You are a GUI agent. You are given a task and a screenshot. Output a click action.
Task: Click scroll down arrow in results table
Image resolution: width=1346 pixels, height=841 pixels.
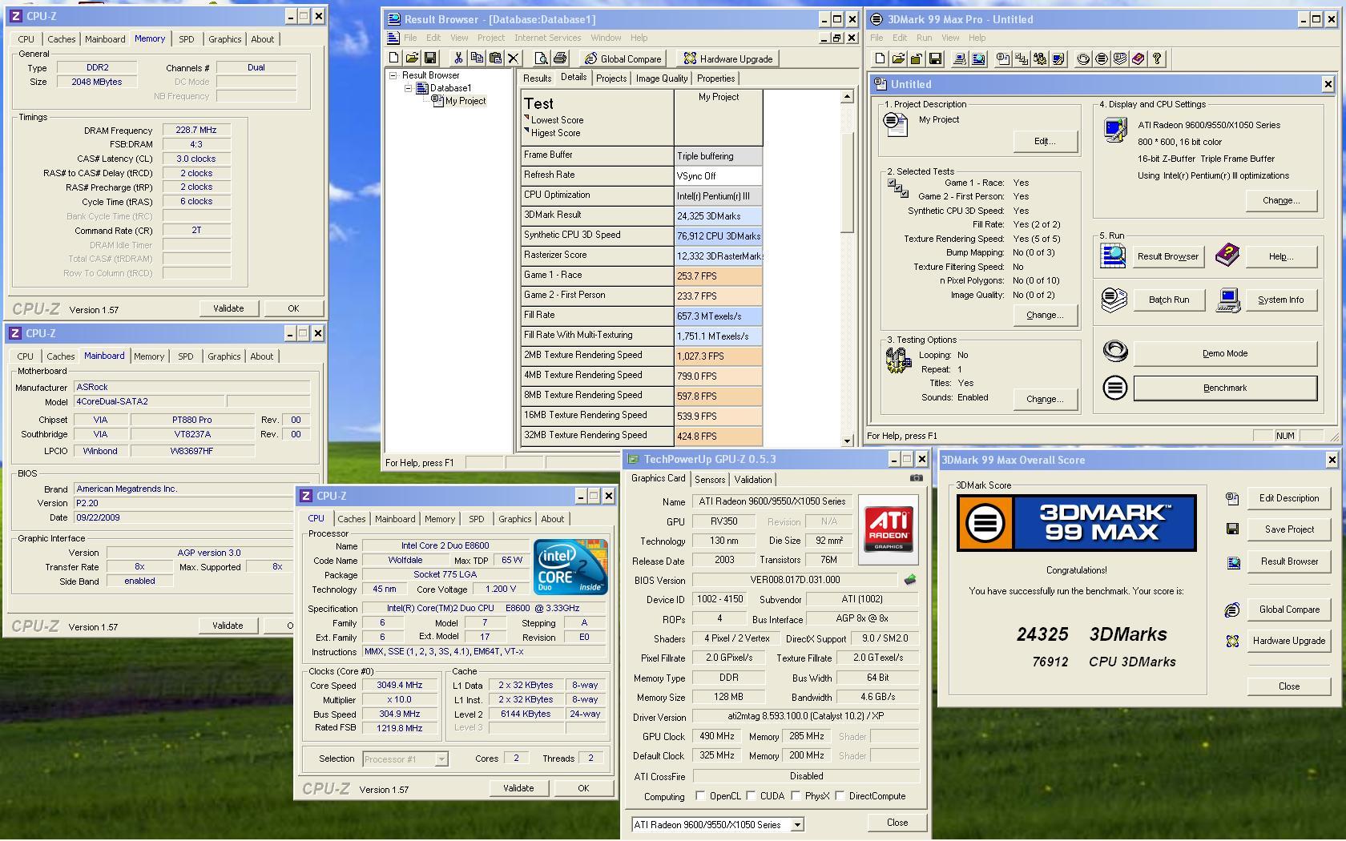coord(847,441)
